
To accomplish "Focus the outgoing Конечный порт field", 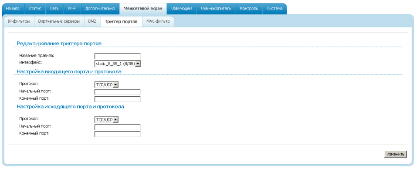I will 118,134.
